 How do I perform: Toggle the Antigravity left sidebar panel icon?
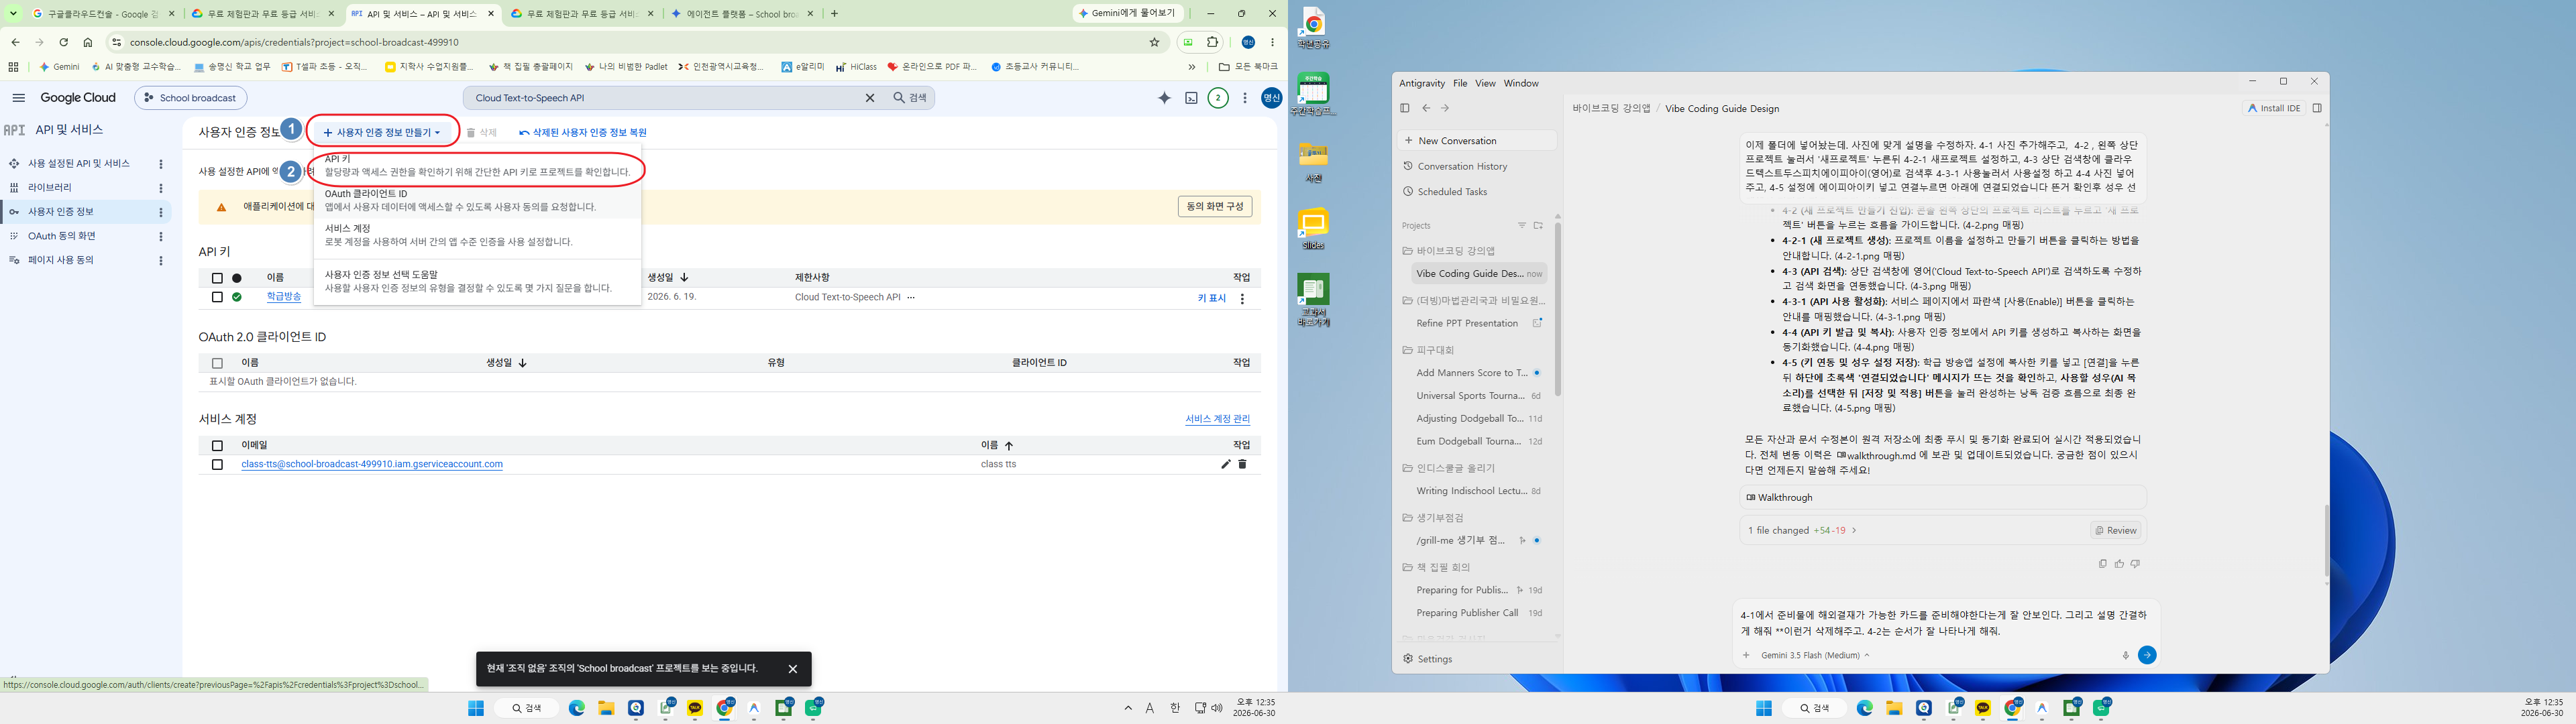coord(1405,108)
